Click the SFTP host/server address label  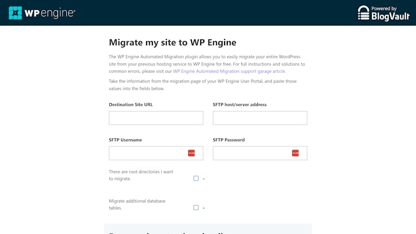click(x=239, y=105)
